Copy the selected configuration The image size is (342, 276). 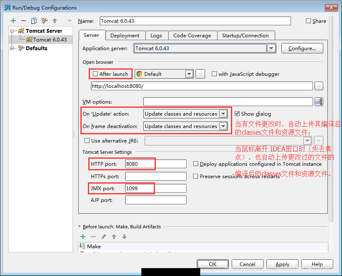(x=34, y=21)
